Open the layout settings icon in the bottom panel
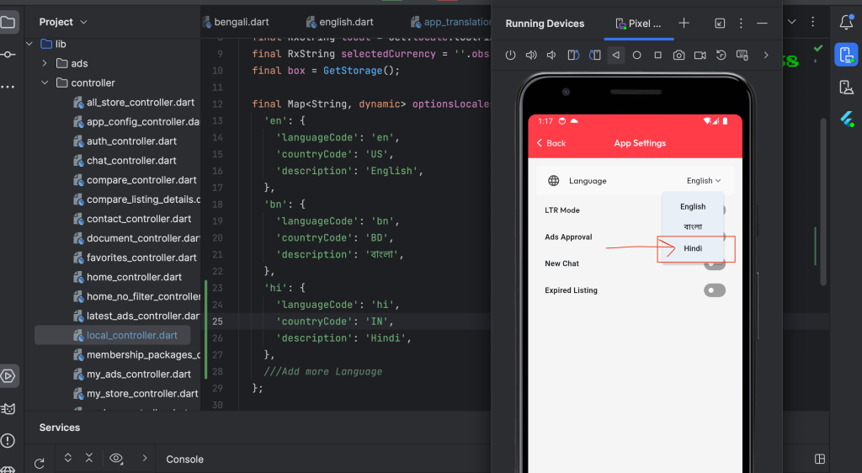This screenshot has height=473, width=862. 820,460
